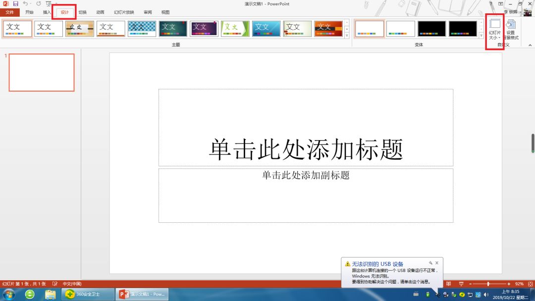
Task: Select the second white variant thumbnail
Action: pyautogui.click(x=401, y=29)
